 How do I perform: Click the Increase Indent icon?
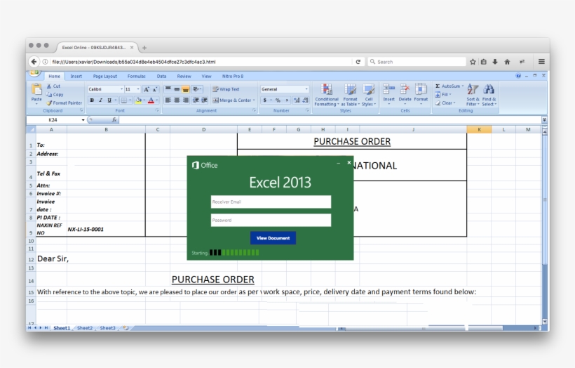point(204,100)
